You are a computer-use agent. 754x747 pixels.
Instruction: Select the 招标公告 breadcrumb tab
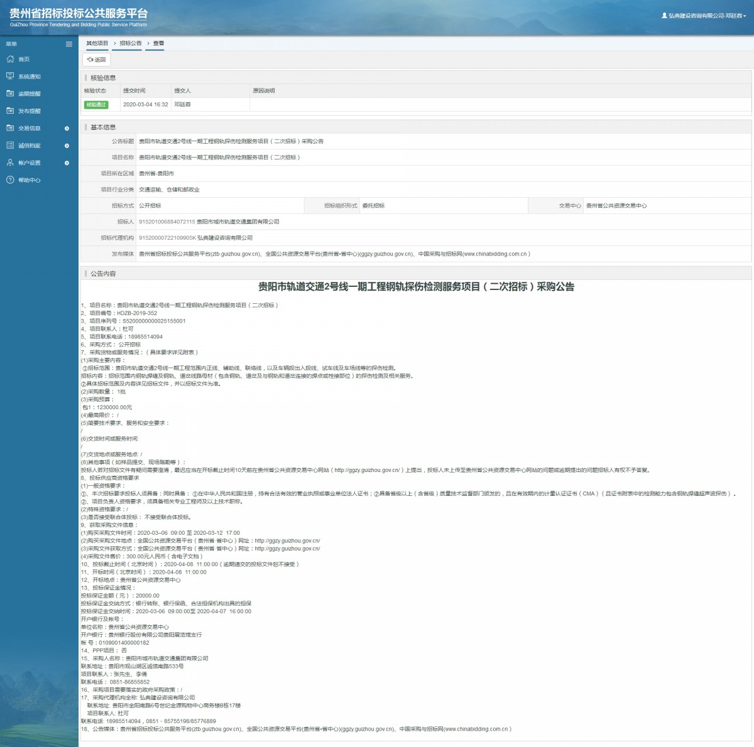tap(131, 43)
